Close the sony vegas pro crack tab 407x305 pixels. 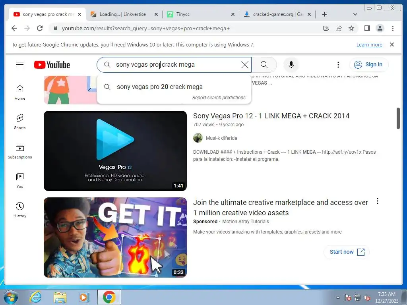79,14
